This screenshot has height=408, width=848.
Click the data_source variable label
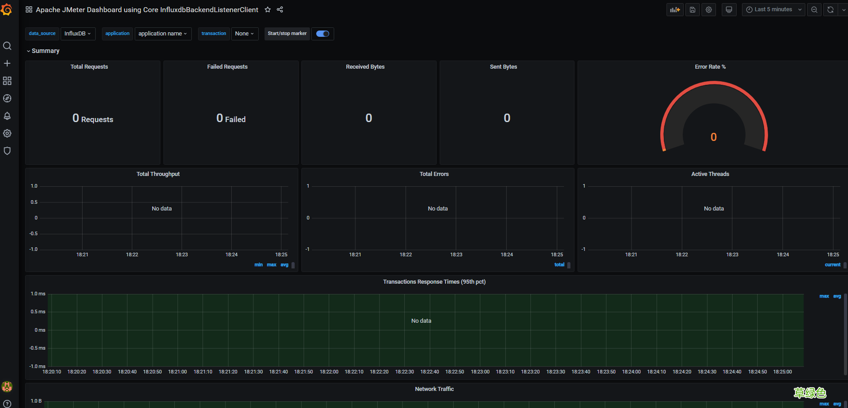[42, 33]
